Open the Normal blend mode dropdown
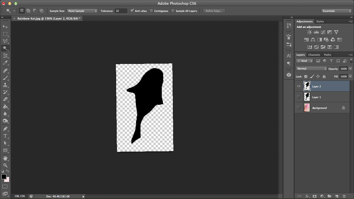This screenshot has width=354, height=199. [311, 68]
